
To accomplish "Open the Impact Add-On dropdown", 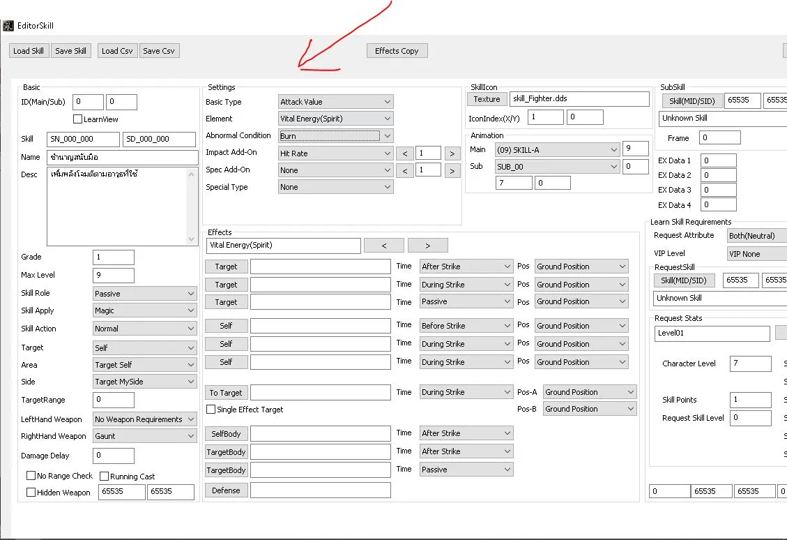I will (336, 153).
